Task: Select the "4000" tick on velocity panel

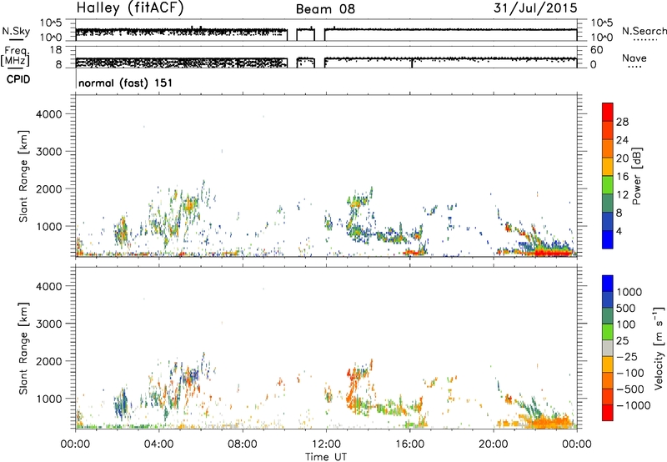Action: point(49,286)
